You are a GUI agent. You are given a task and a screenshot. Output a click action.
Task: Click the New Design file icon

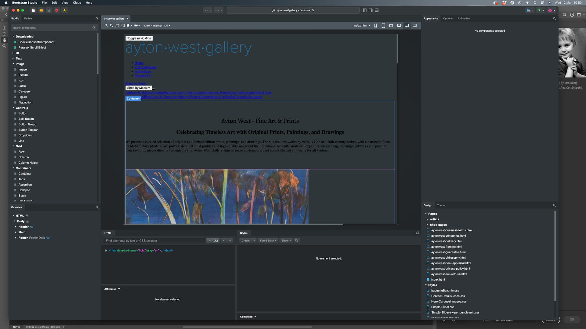click(x=33, y=10)
